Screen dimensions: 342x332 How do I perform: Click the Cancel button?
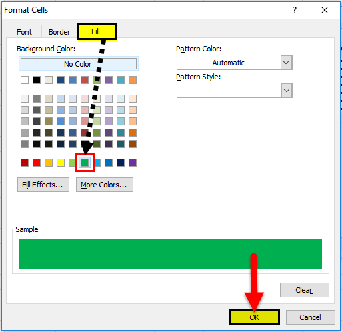point(310,317)
